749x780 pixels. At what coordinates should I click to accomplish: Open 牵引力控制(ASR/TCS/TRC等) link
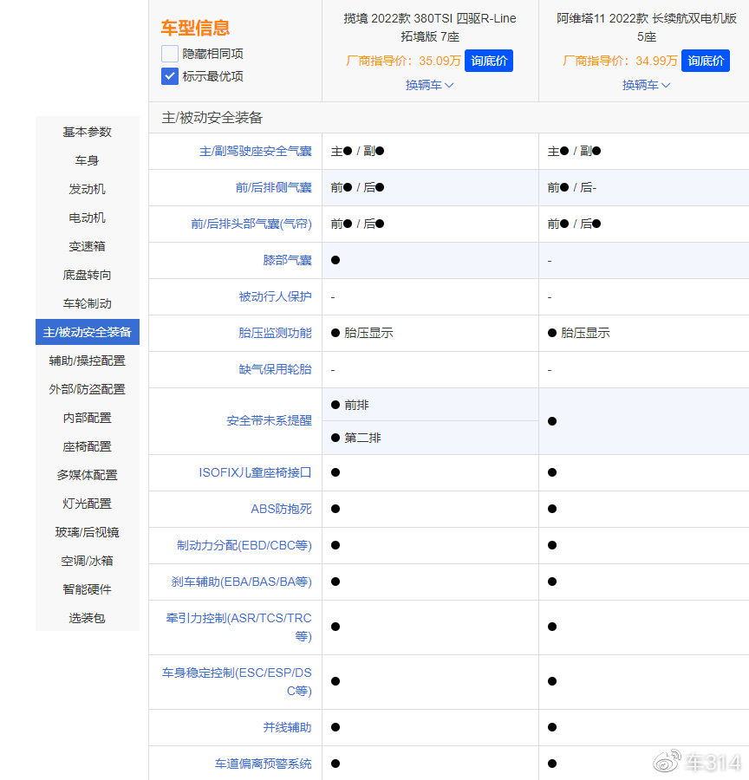pyautogui.click(x=239, y=627)
